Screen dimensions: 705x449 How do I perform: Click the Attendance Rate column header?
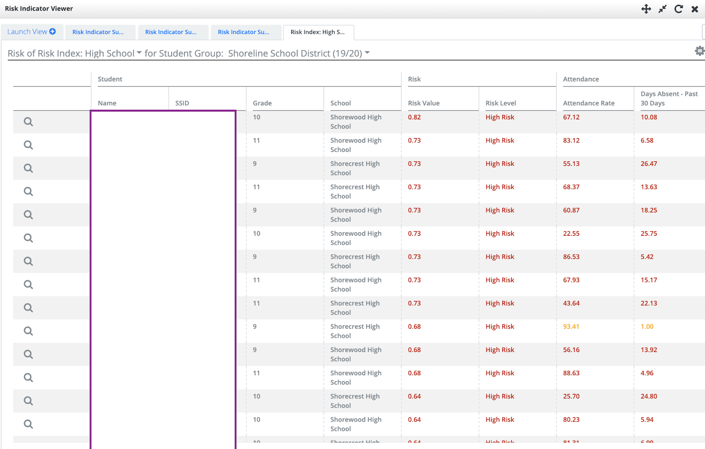pyautogui.click(x=589, y=103)
